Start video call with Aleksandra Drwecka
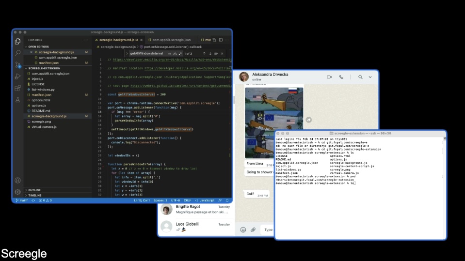The image size is (465, 261). [x=329, y=77]
